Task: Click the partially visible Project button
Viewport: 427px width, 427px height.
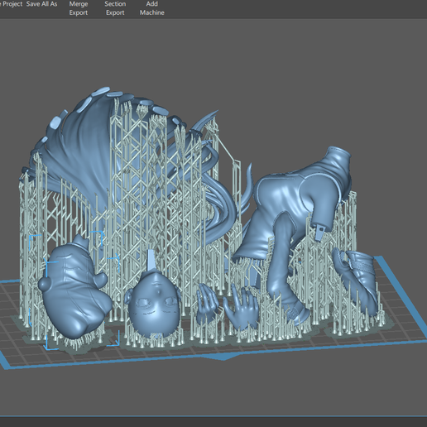Action: 11,4
